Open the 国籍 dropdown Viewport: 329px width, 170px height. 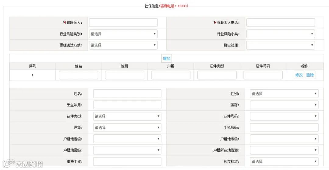(284, 105)
